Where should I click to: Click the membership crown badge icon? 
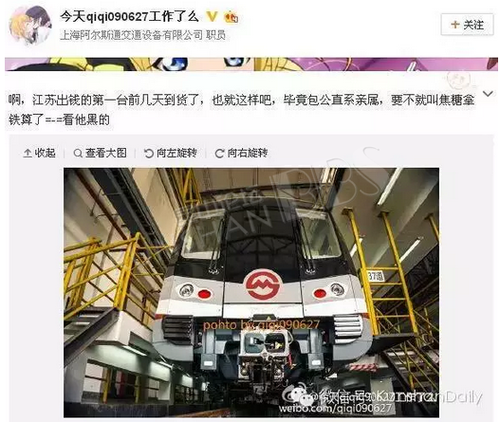coord(231,17)
